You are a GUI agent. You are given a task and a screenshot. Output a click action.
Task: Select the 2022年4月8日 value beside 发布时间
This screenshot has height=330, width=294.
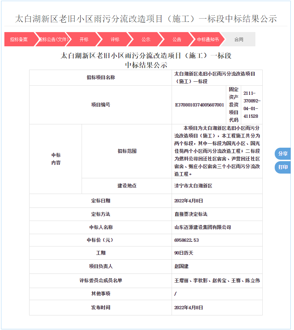tap(189, 307)
